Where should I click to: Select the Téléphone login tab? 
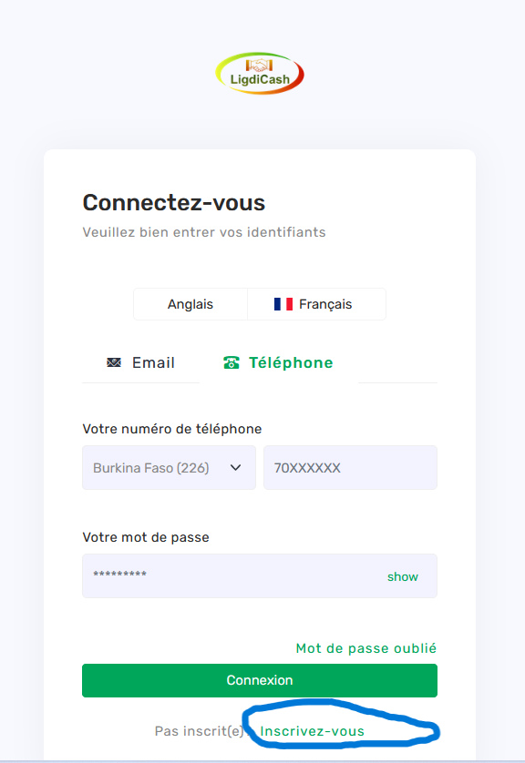tap(279, 363)
